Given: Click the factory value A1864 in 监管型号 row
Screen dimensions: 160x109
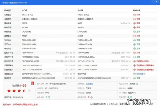Looking at the screenshot, I should 24,36.
